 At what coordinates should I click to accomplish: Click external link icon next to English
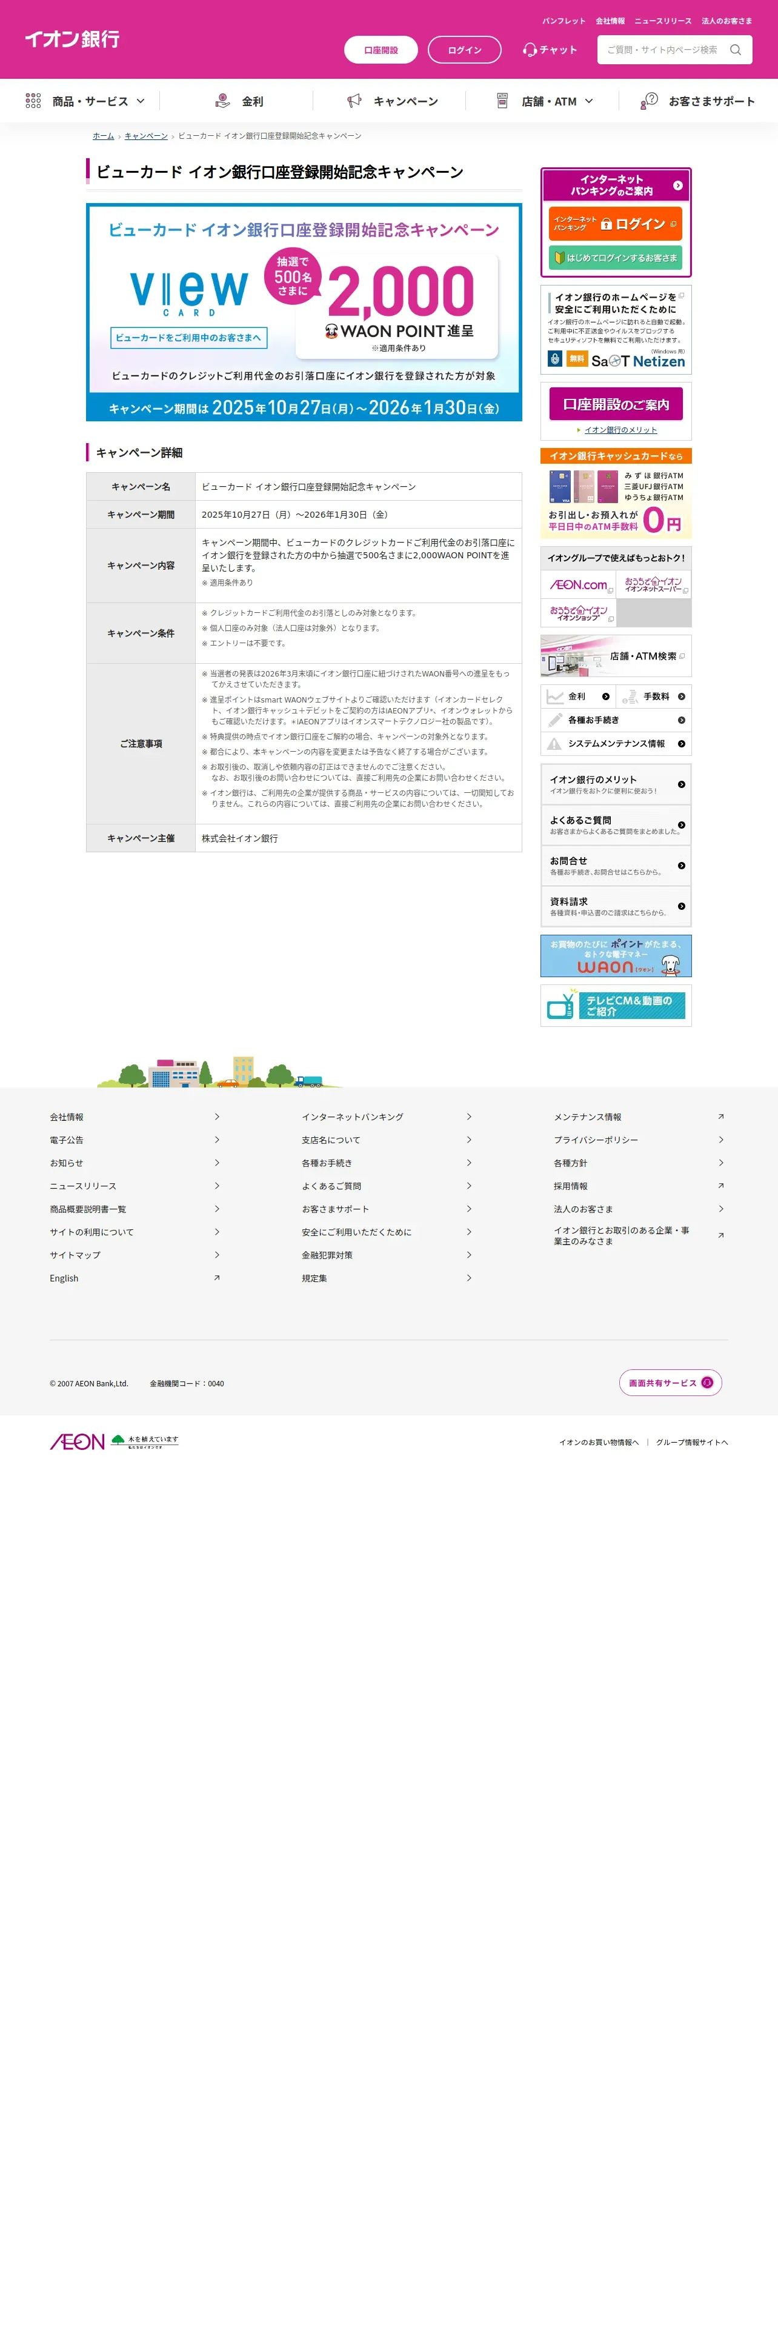(216, 1278)
